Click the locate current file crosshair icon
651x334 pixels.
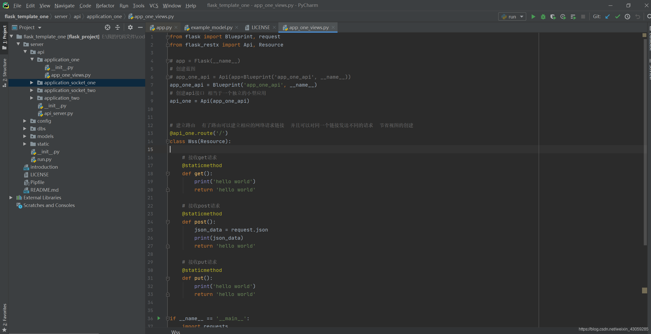coord(108,27)
